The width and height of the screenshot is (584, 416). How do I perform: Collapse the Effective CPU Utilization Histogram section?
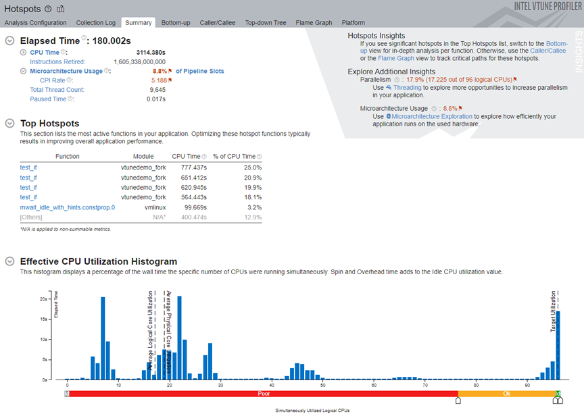pos(9,261)
